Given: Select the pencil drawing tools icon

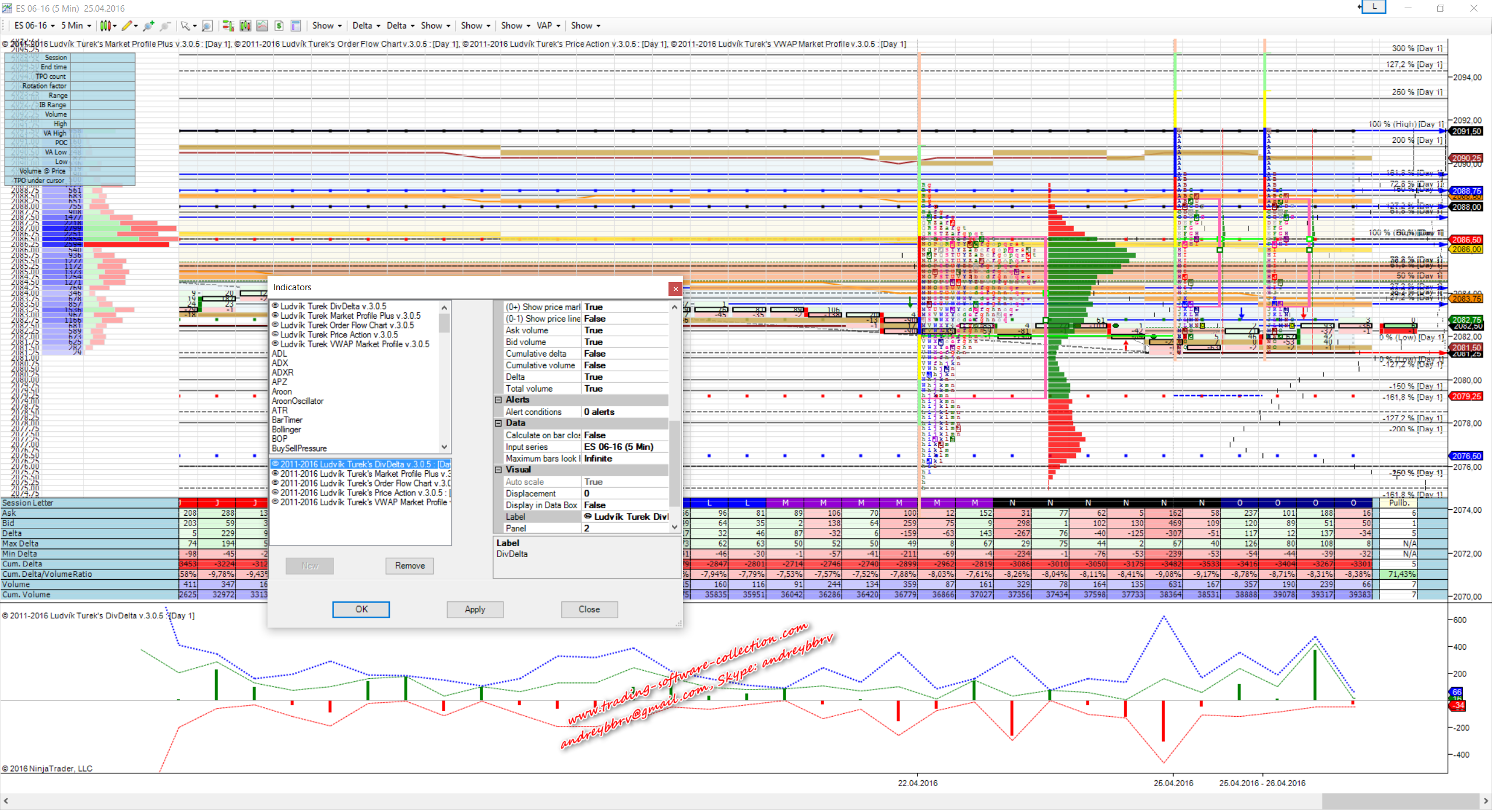Looking at the screenshot, I should pos(126,26).
